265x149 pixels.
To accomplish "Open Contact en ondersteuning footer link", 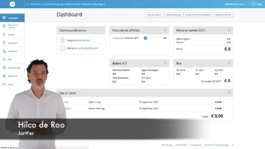I will tap(216, 145).
